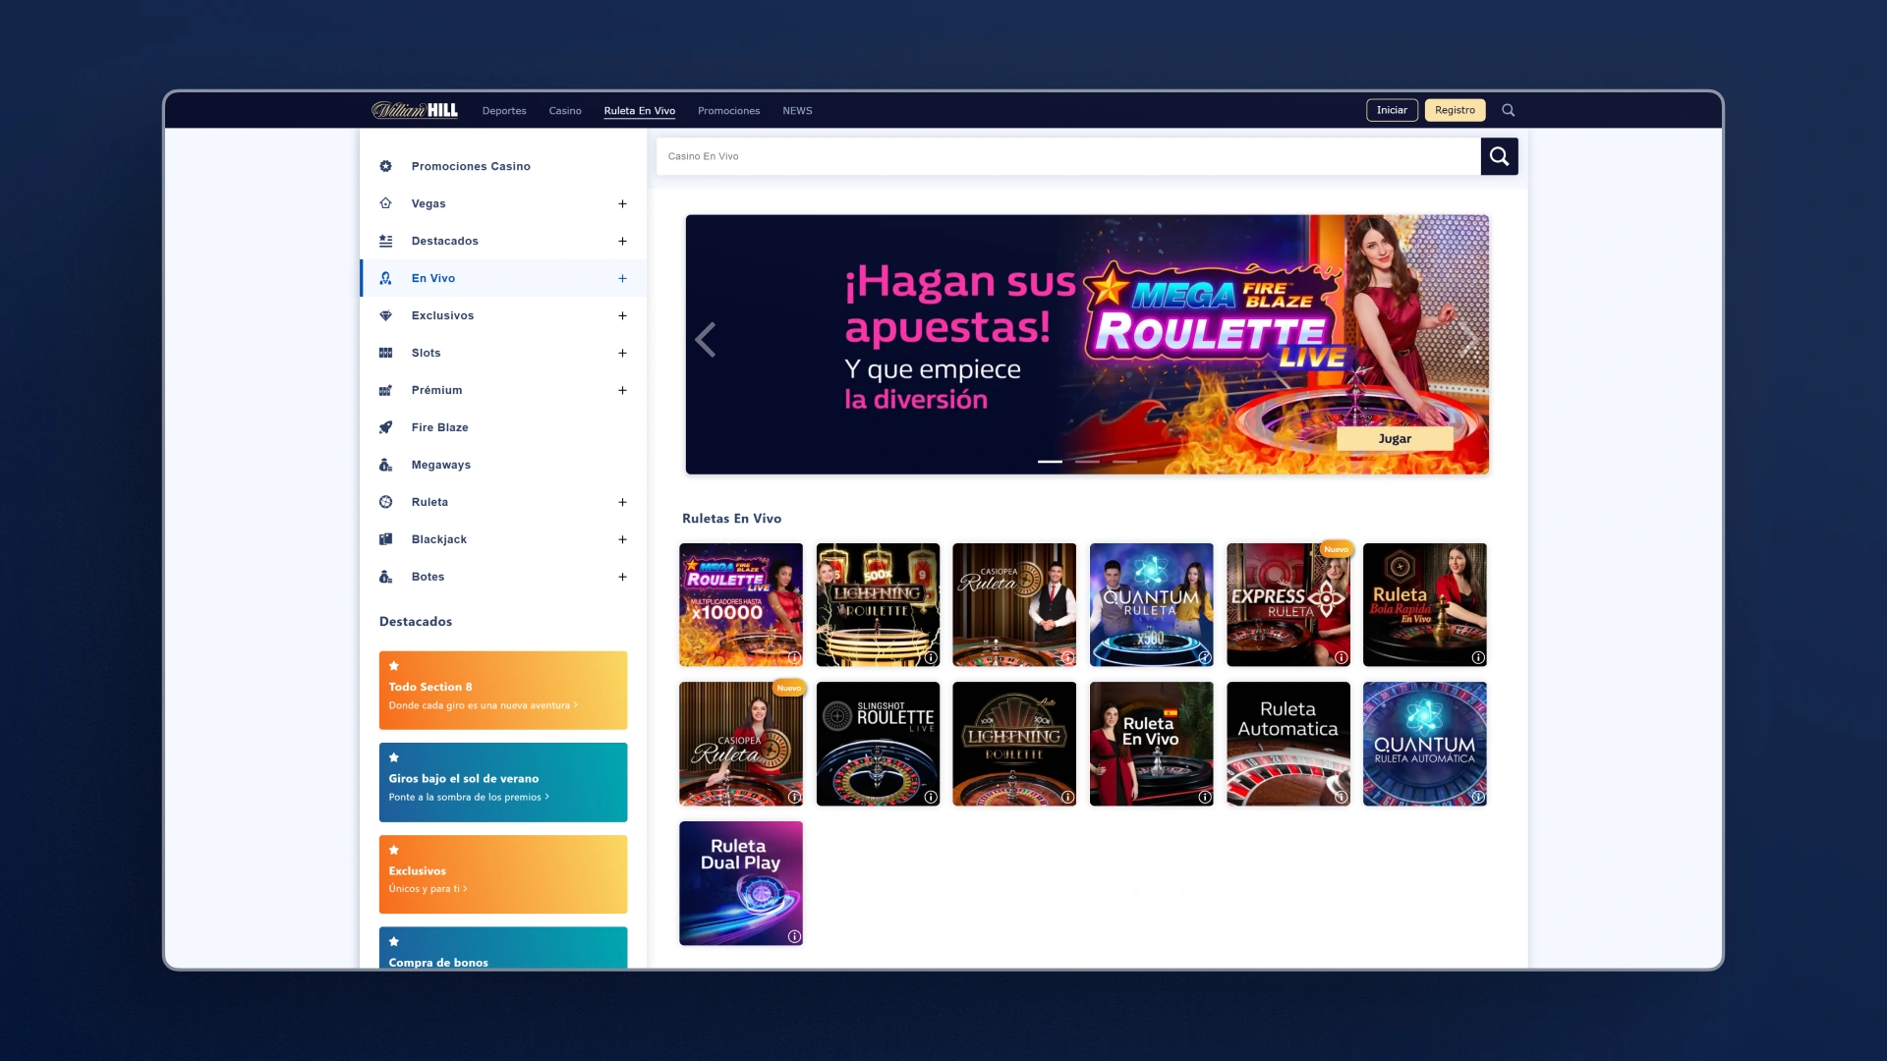Click the Promociones Casino gear icon
Image resolution: width=1887 pixels, height=1061 pixels.
(x=385, y=166)
